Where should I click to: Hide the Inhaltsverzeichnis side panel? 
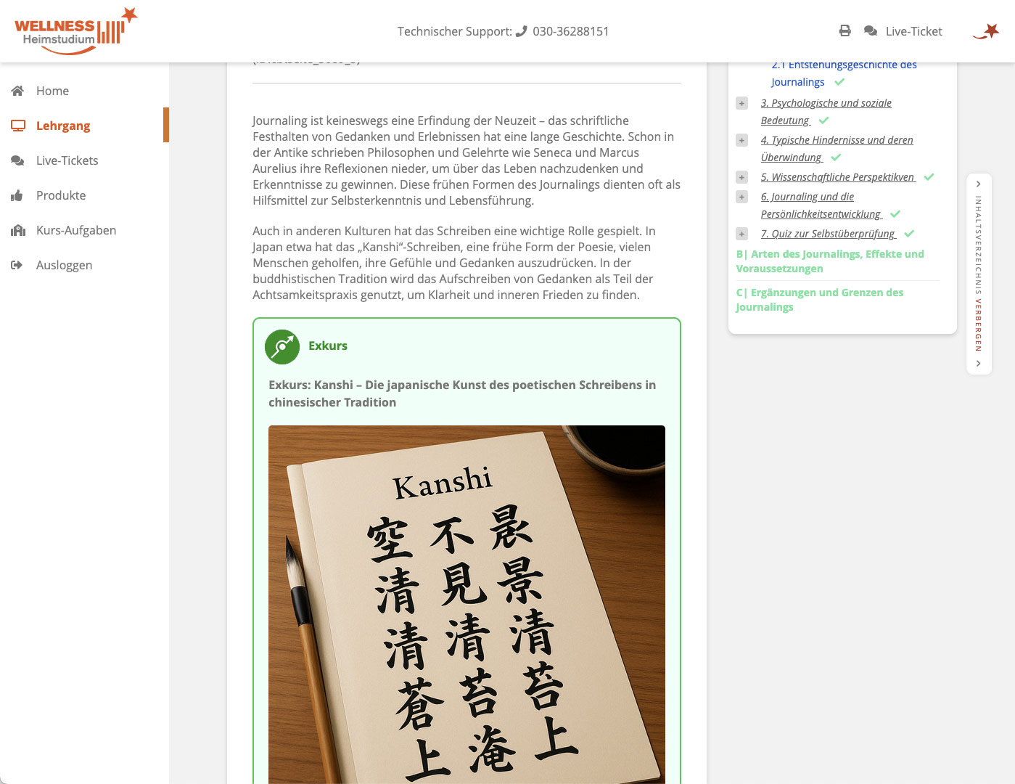[x=979, y=274]
